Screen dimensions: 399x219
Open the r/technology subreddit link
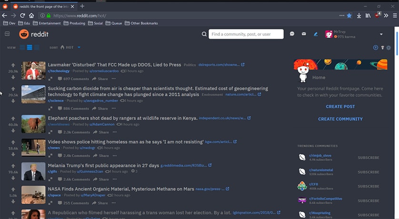coord(59,71)
